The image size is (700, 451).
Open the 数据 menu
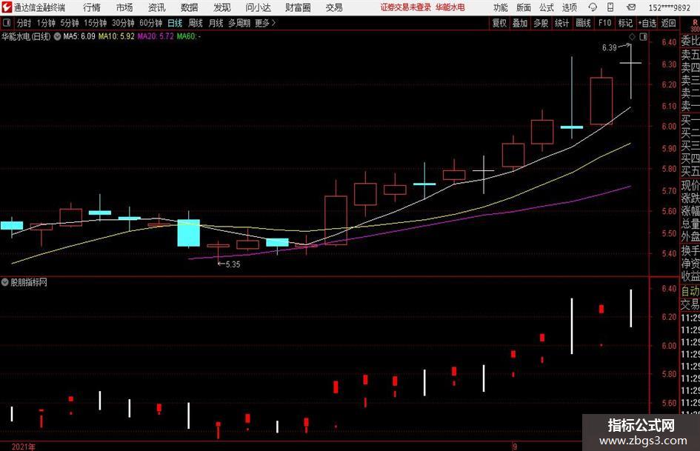pos(190,7)
